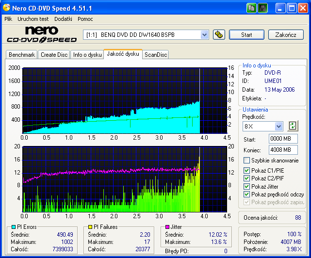Viewport: 311px width, 258px height.
Task: Open the Dodatki menu
Action: tap(63, 19)
